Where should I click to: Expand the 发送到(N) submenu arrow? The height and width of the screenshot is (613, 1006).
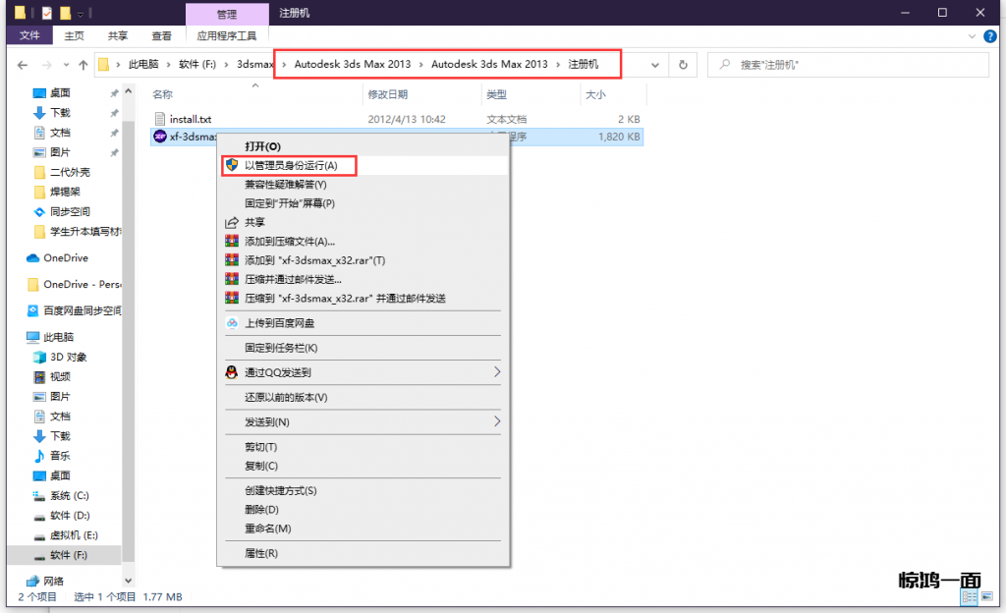(497, 421)
